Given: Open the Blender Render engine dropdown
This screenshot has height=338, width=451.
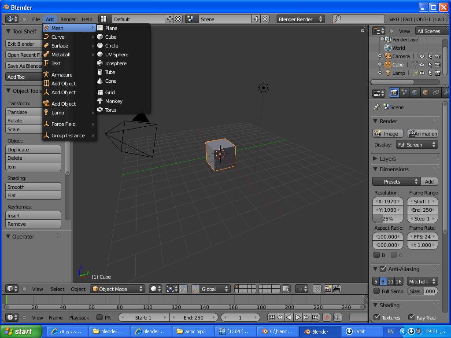Looking at the screenshot, I should pyautogui.click(x=300, y=19).
